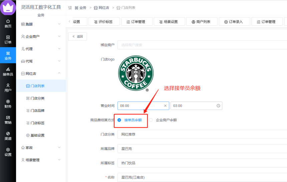Screen dimensions: 287x182
Task: Open 门店品牌 in the side menu
Action: click(x=41, y=111)
